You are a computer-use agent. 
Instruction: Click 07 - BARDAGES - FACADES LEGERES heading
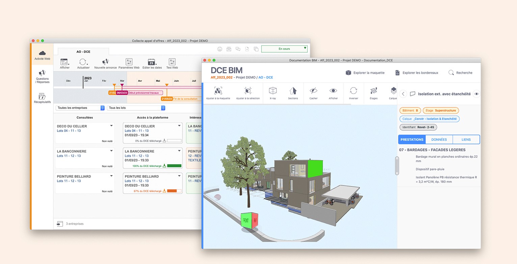432,150
